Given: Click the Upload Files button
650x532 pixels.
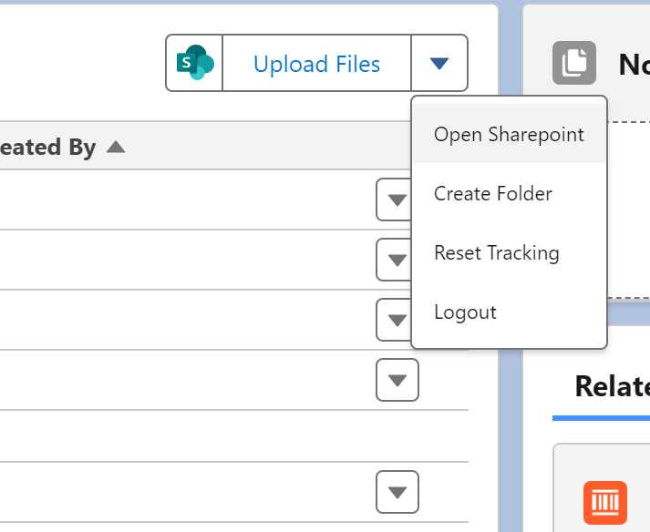Looking at the screenshot, I should coord(316,64).
